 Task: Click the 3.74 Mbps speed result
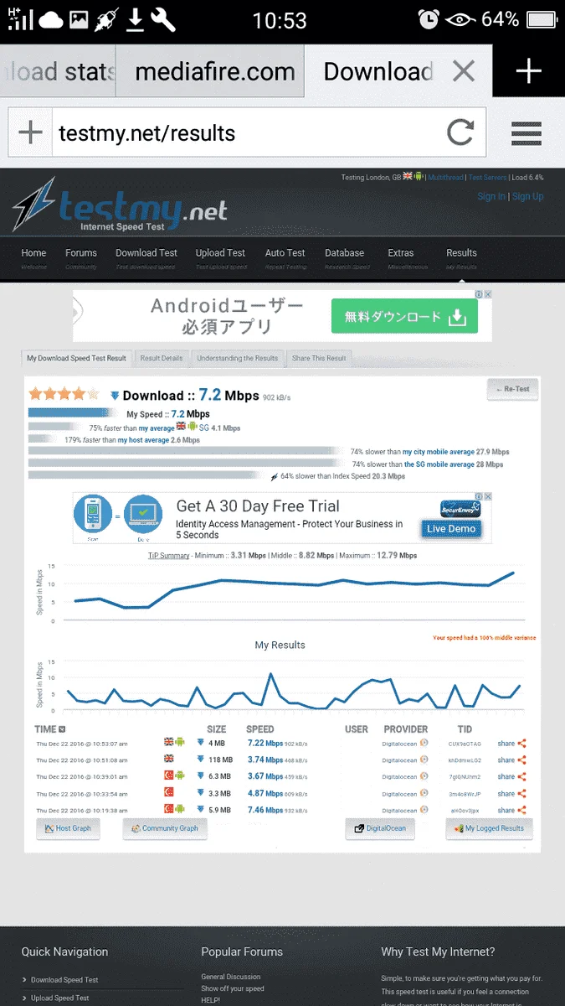tap(265, 760)
